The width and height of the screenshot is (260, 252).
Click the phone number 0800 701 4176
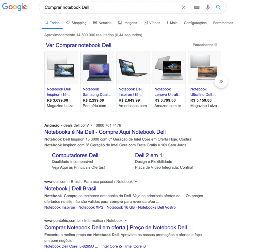click(108, 125)
